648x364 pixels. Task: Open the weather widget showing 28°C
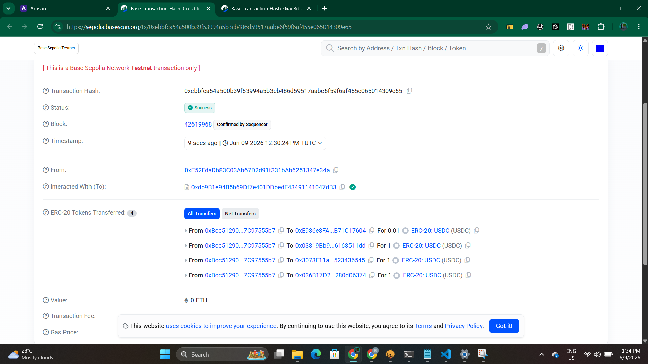click(x=31, y=354)
